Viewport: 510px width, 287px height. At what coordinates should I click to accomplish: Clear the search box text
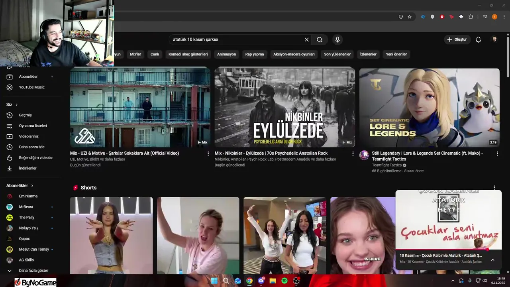point(307,39)
